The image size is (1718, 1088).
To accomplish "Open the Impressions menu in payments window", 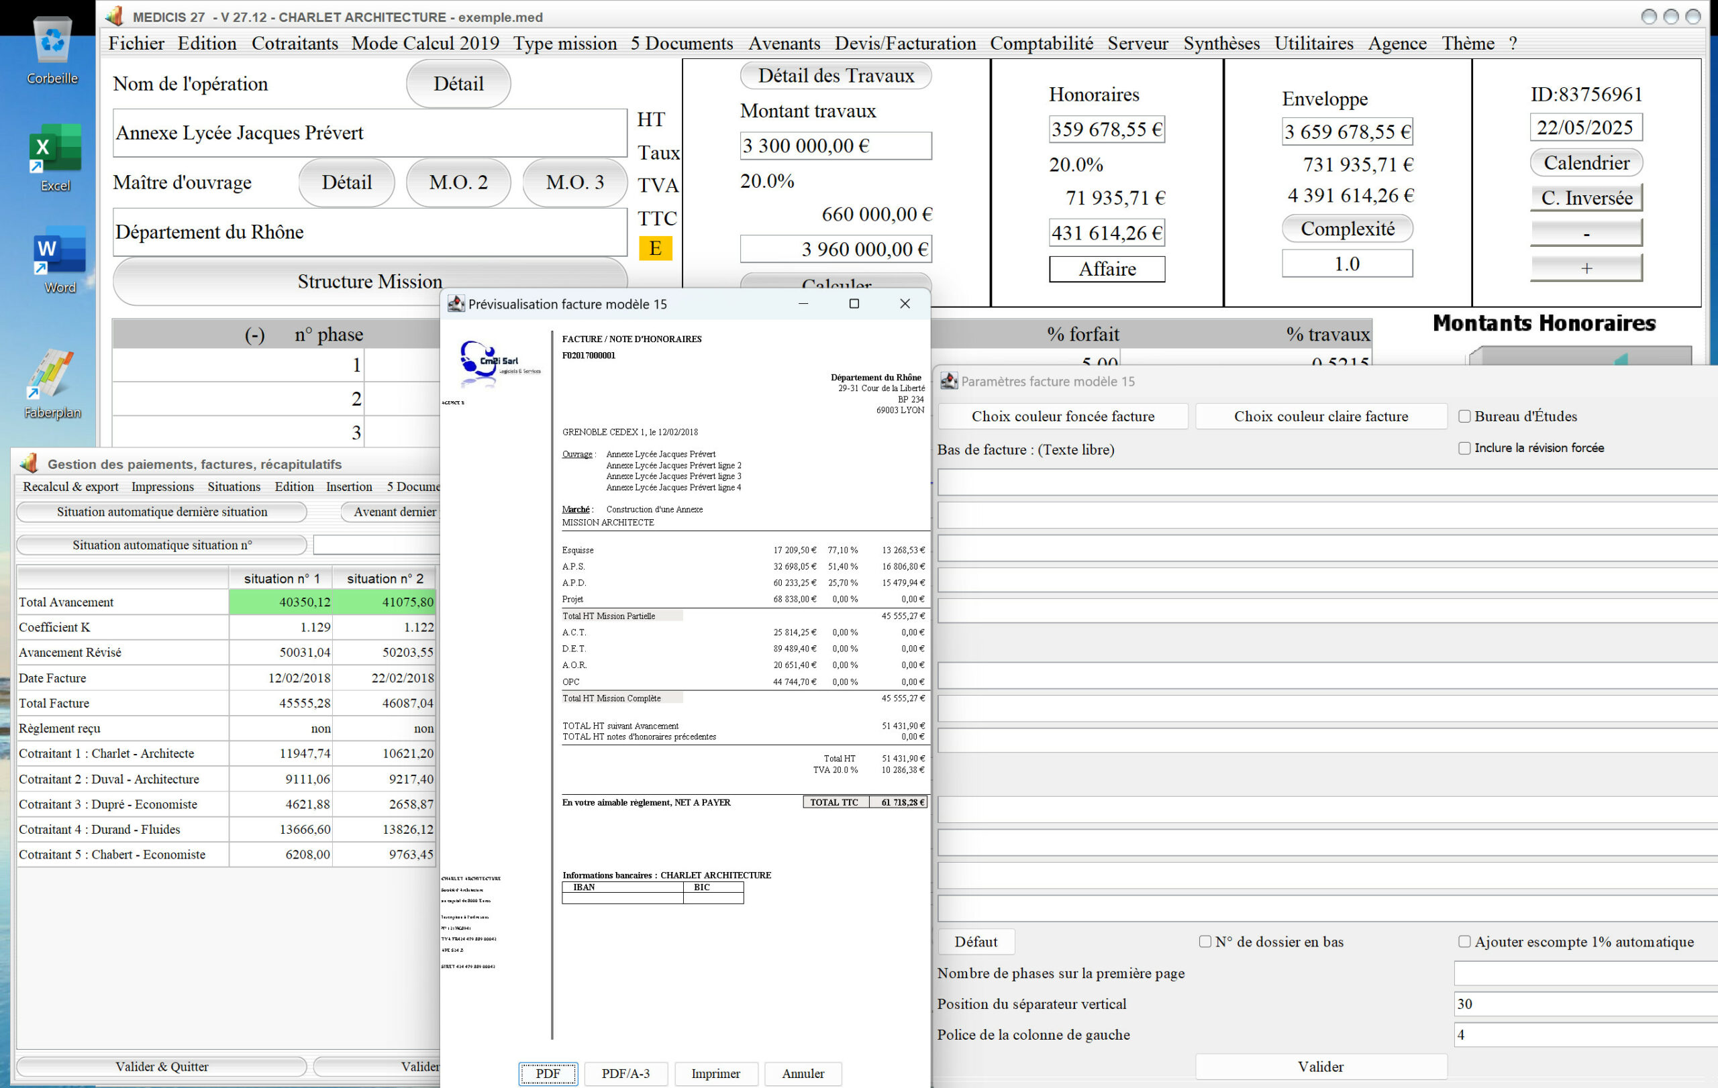I will point(162,486).
